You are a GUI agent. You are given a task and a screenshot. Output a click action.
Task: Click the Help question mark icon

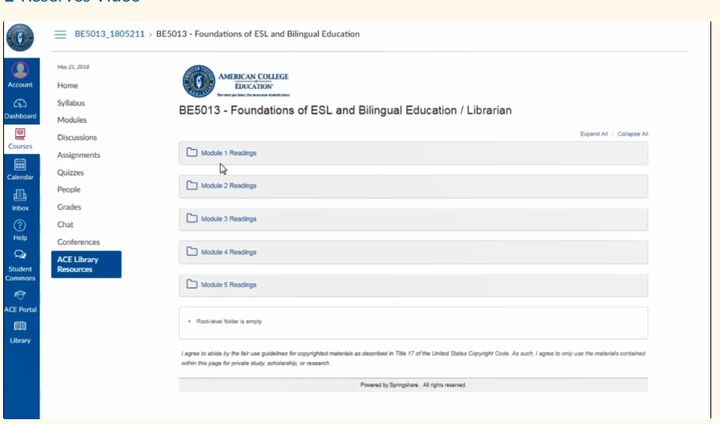[x=20, y=226]
